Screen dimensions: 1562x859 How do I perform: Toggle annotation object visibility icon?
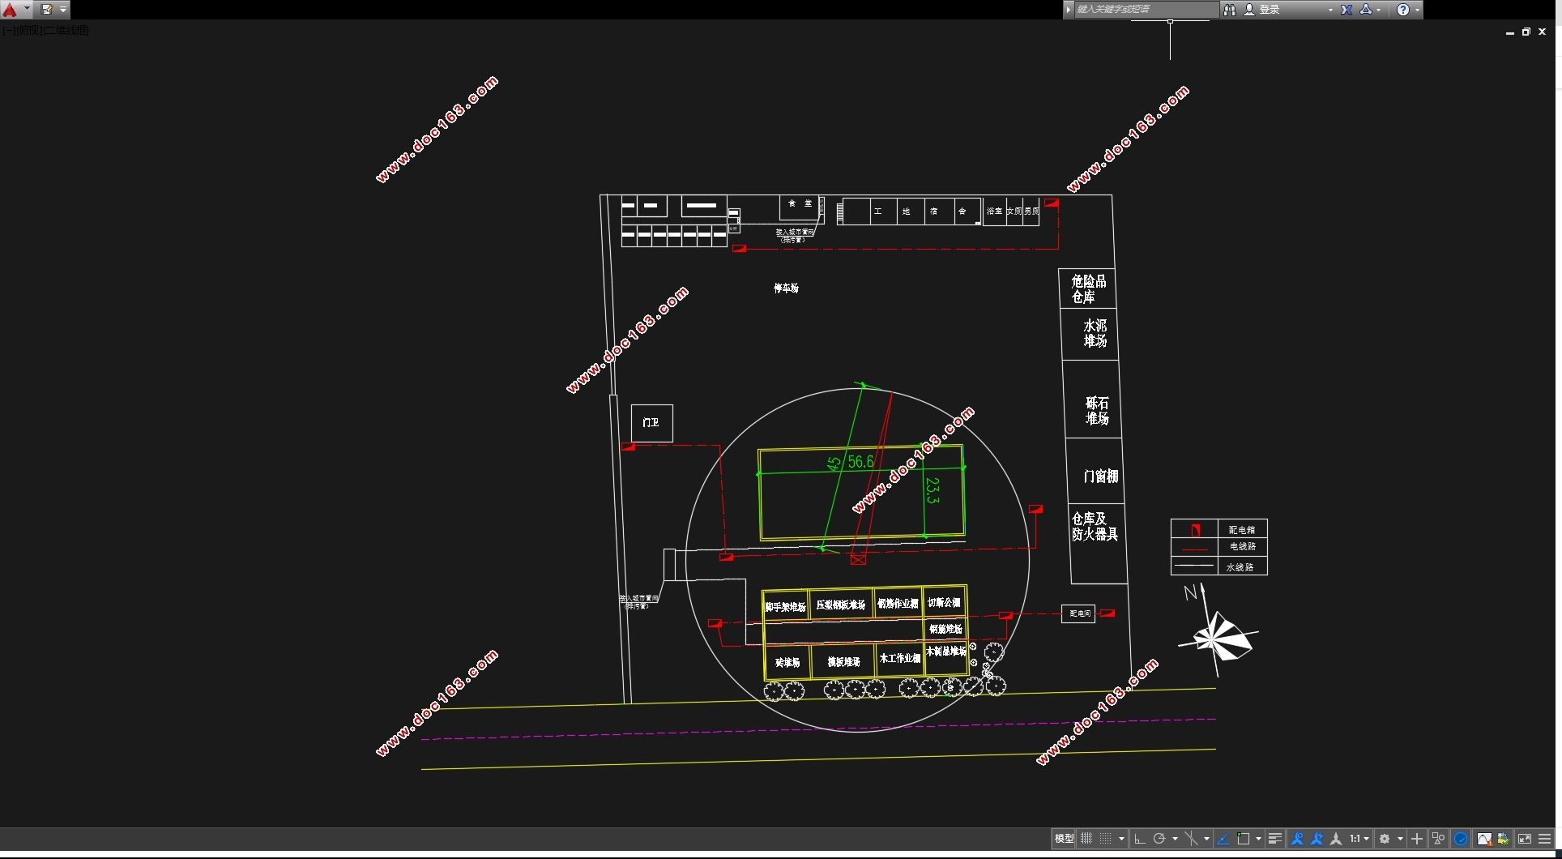1297,839
